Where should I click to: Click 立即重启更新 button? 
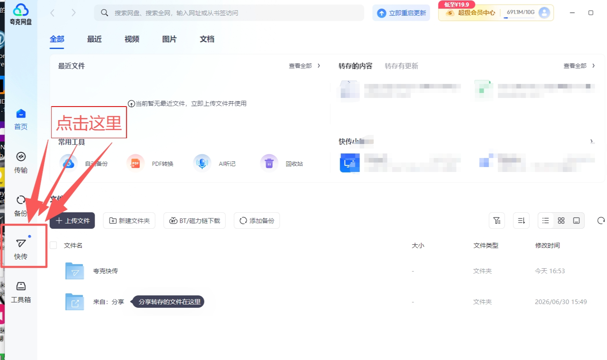(401, 13)
